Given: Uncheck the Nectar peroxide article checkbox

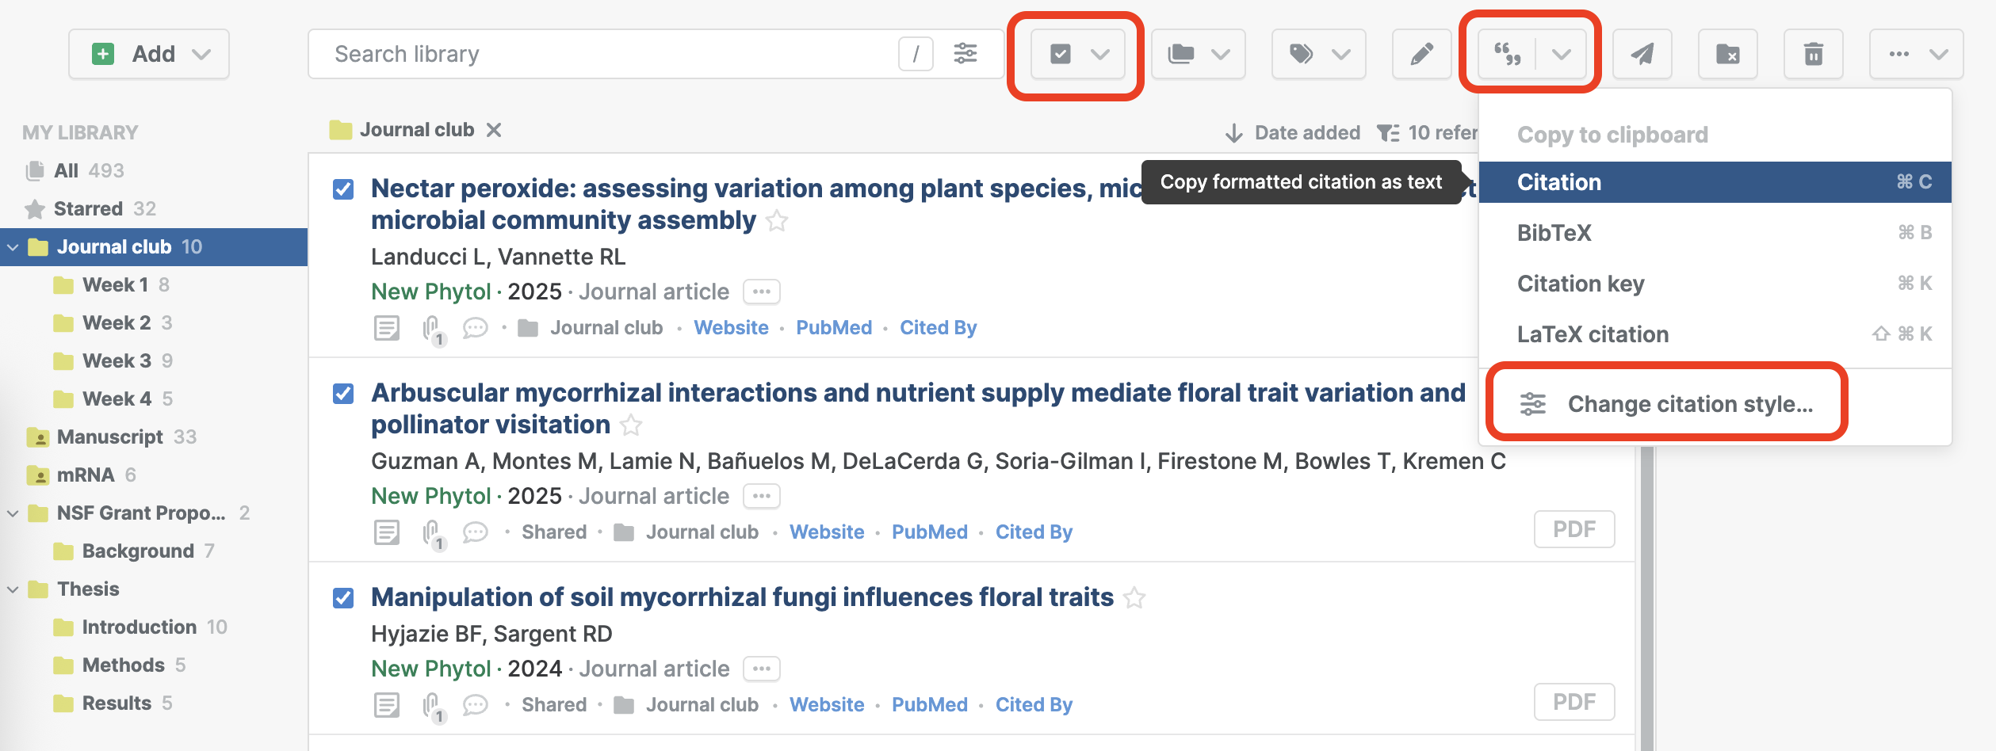Looking at the screenshot, I should [343, 189].
